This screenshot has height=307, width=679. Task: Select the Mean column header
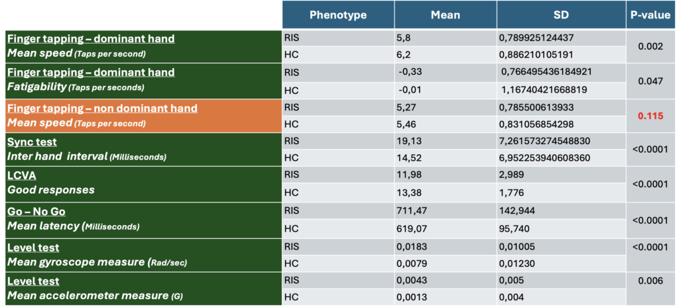click(445, 15)
